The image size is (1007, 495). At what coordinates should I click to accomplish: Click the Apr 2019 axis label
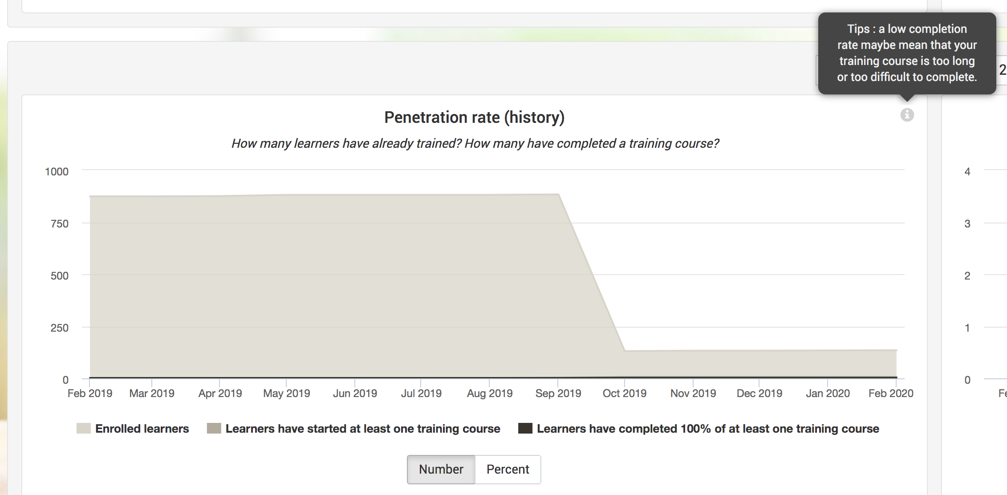pos(220,394)
